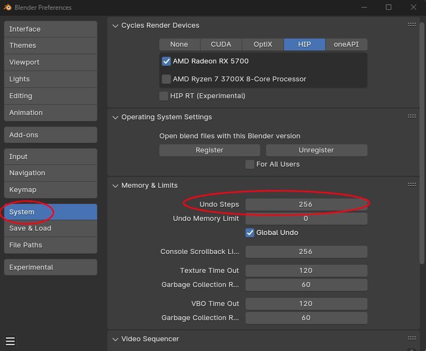Screen dimensions: 426x351
Task: Click grip dots of Cycles Render Devices panel
Action: [411, 25]
